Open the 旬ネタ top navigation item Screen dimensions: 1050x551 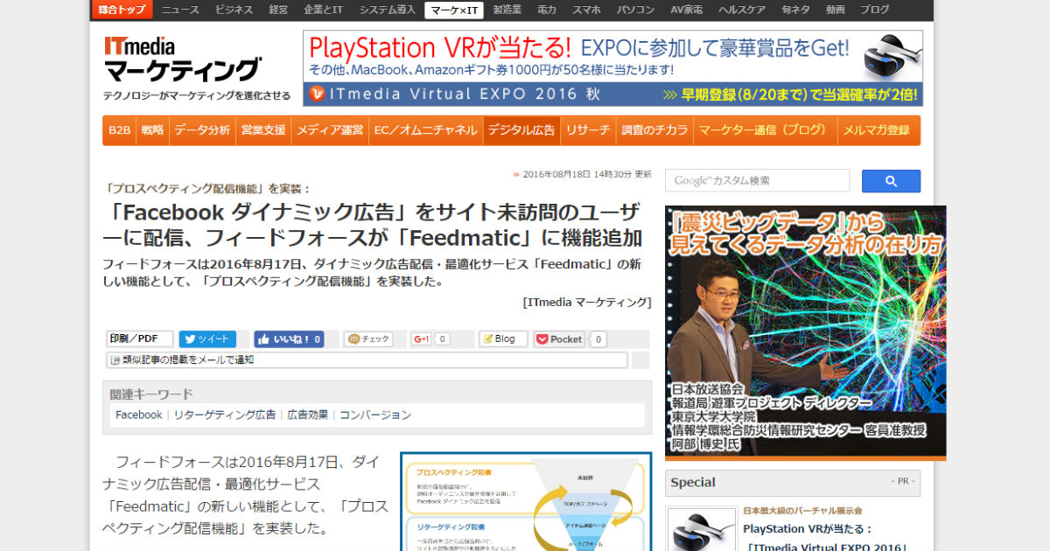[x=795, y=10]
